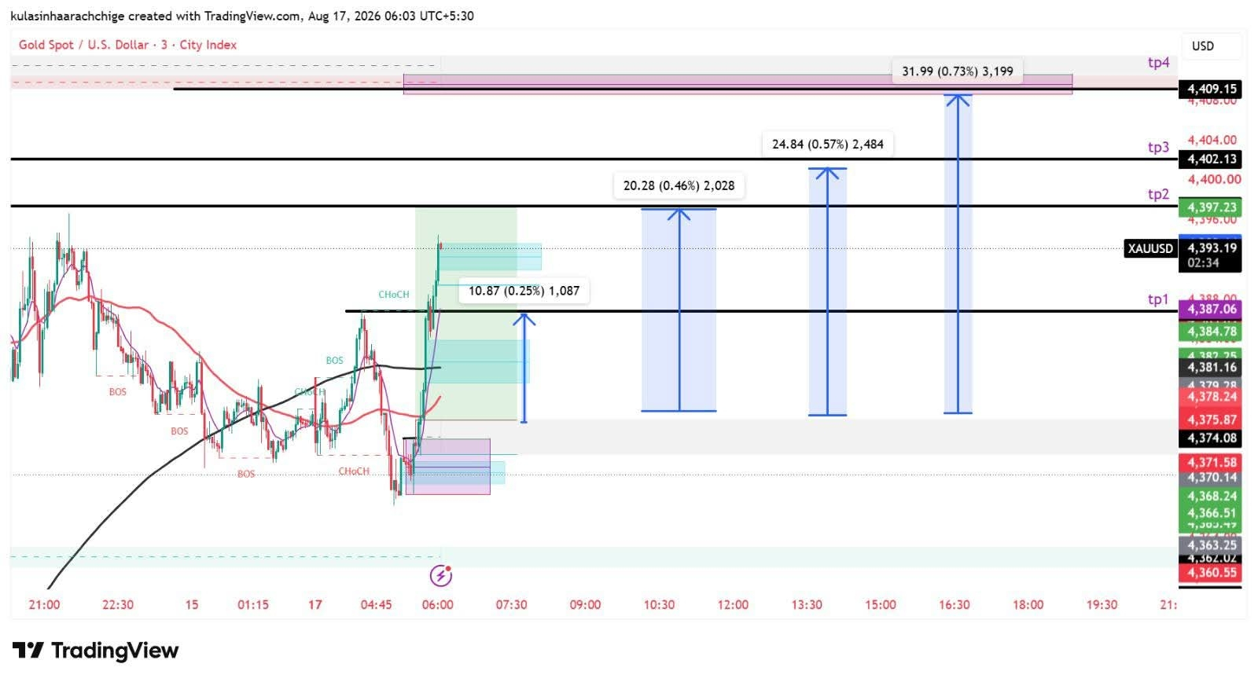The height and width of the screenshot is (682, 1258).
Task: Select the purple 4,387.06 price tag
Action: tap(1211, 309)
